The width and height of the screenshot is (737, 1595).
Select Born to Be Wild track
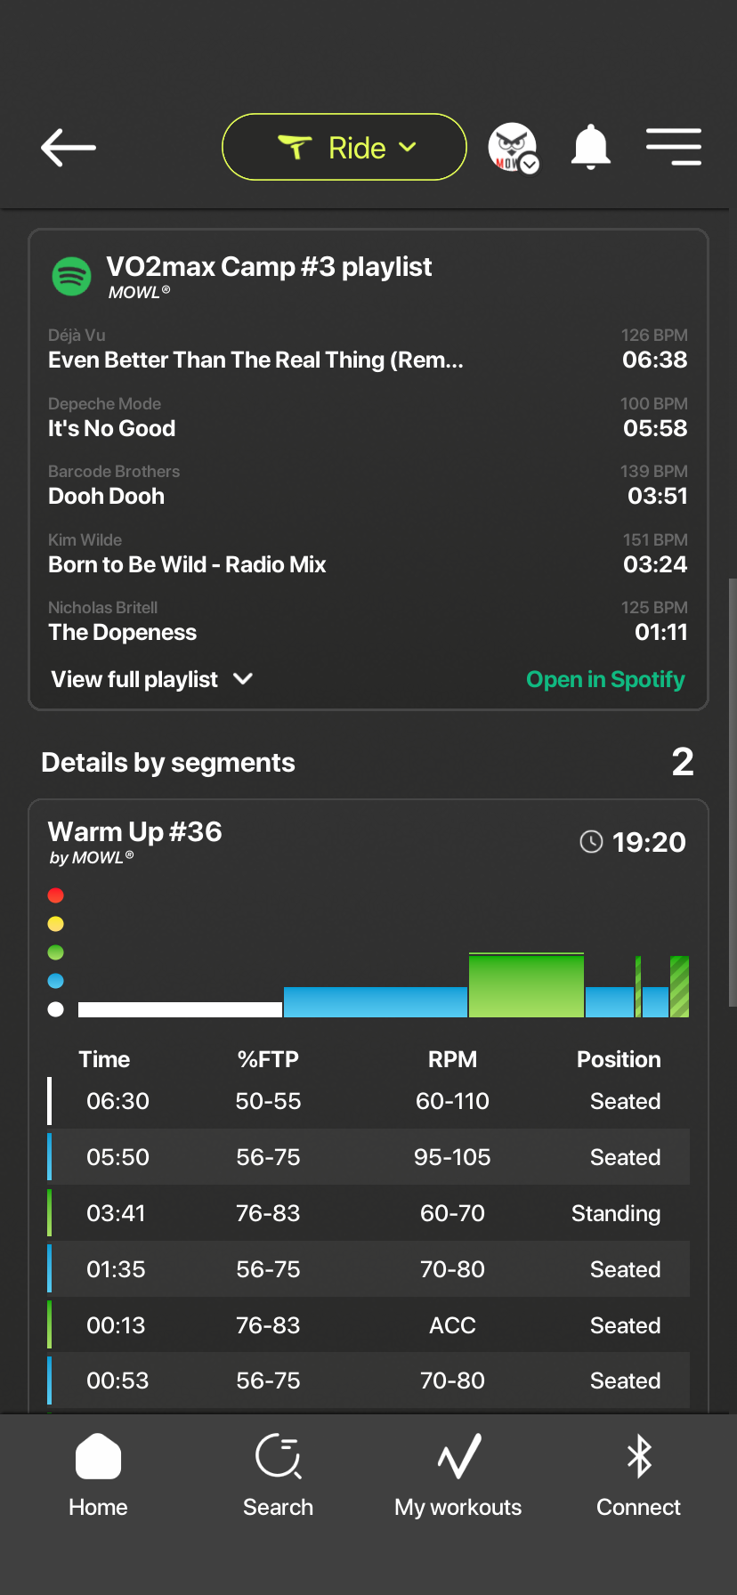coord(368,554)
